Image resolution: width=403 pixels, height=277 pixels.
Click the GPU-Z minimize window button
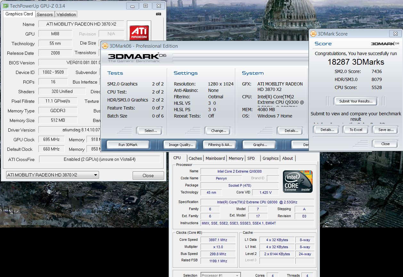tap(132, 6)
